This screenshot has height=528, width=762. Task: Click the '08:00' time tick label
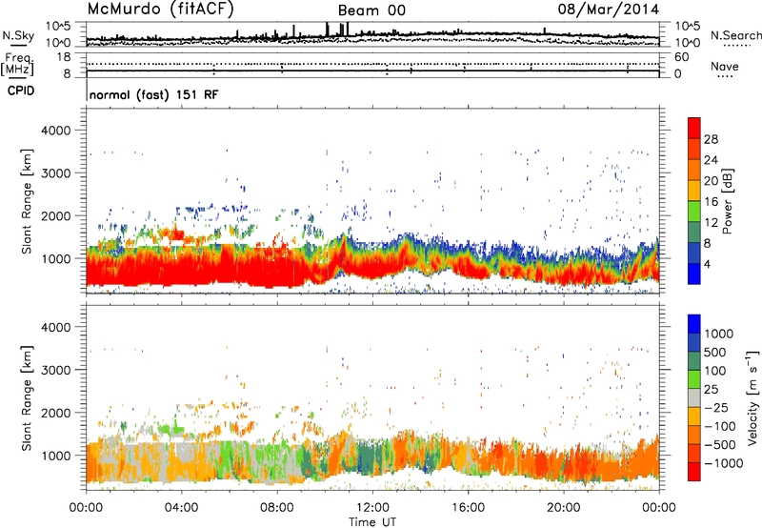tap(277, 508)
